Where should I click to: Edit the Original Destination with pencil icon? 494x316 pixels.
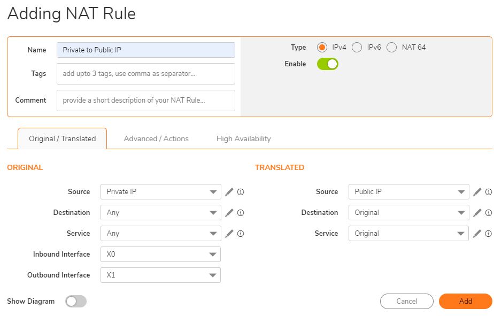click(x=229, y=213)
